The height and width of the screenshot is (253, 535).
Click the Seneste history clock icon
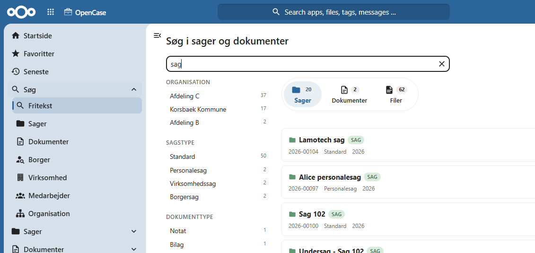click(x=15, y=71)
